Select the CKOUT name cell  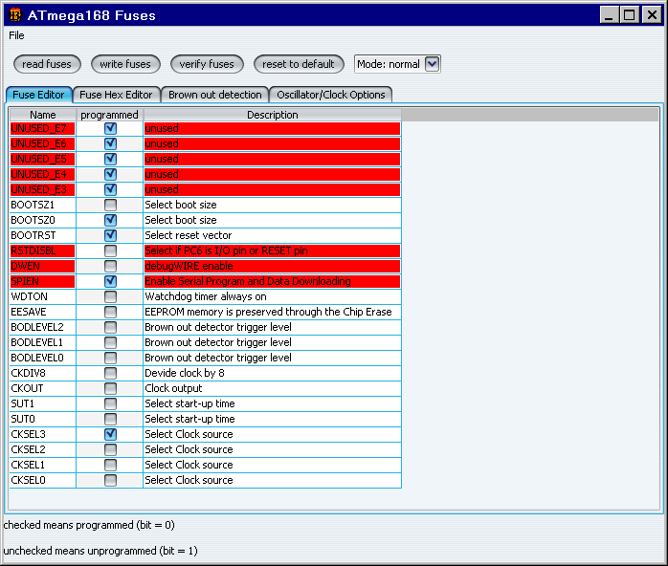tap(43, 389)
